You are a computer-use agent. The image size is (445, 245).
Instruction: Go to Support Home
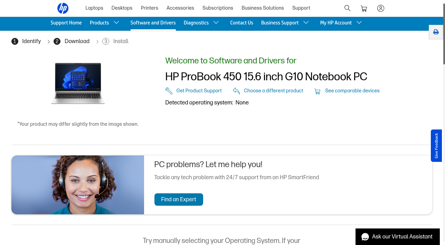click(x=66, y=23)
